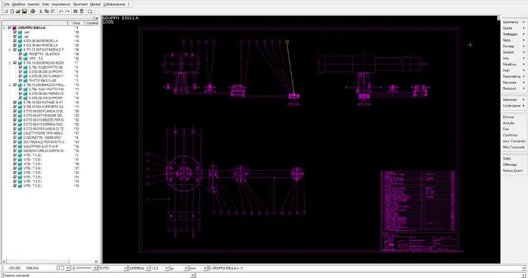The height and width of the screenshot is (278, 528).
Task: Click the Undo arrow icon
Action: [61, 11]
